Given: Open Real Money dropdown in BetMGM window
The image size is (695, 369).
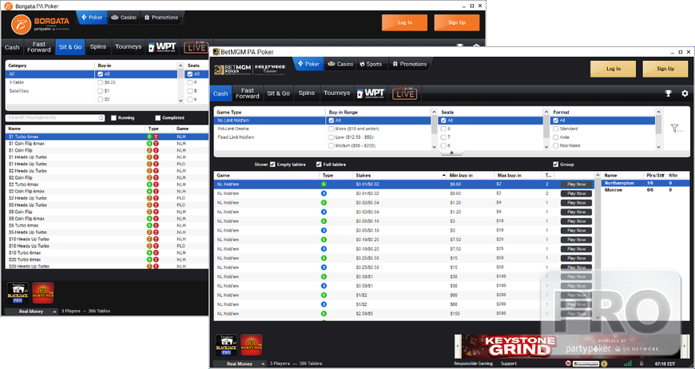Looking at the screenshot, I should coord(240,363).
